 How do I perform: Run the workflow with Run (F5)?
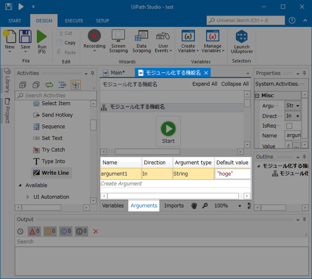tap(42, 36)
